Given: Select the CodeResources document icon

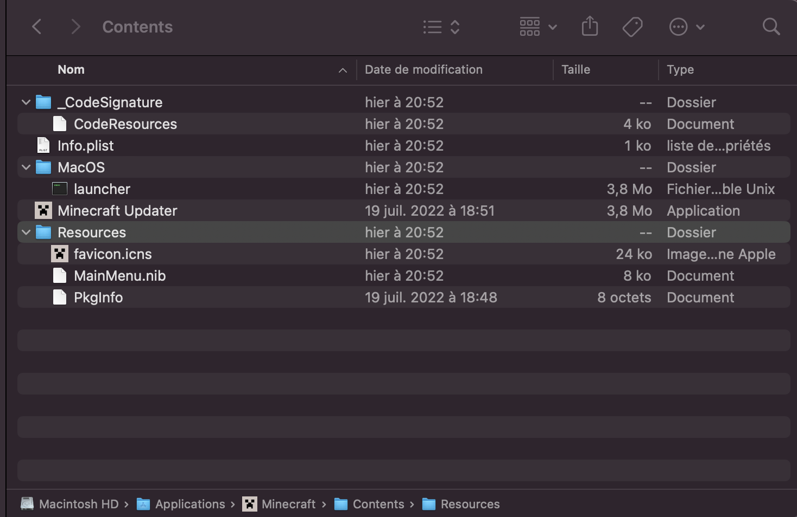Looking at the screenshot, I should [60, 124].
